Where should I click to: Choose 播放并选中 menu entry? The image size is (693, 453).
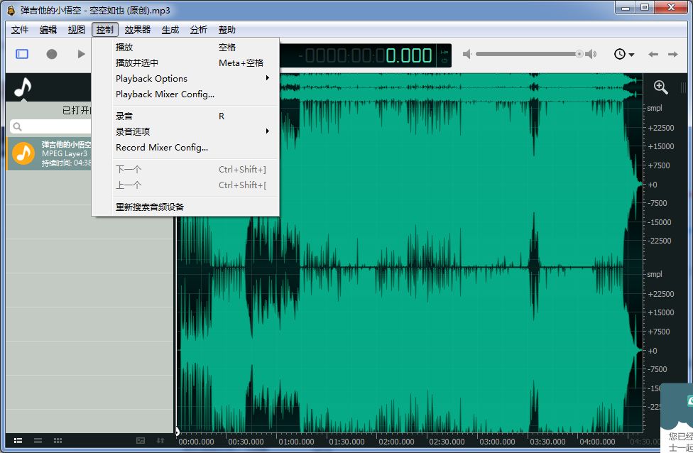coord(185,62)
